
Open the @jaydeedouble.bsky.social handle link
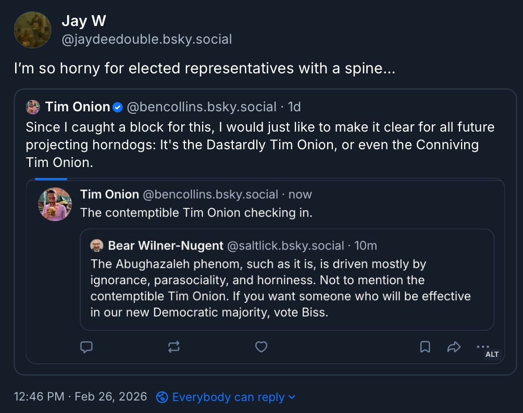(146, 40)
